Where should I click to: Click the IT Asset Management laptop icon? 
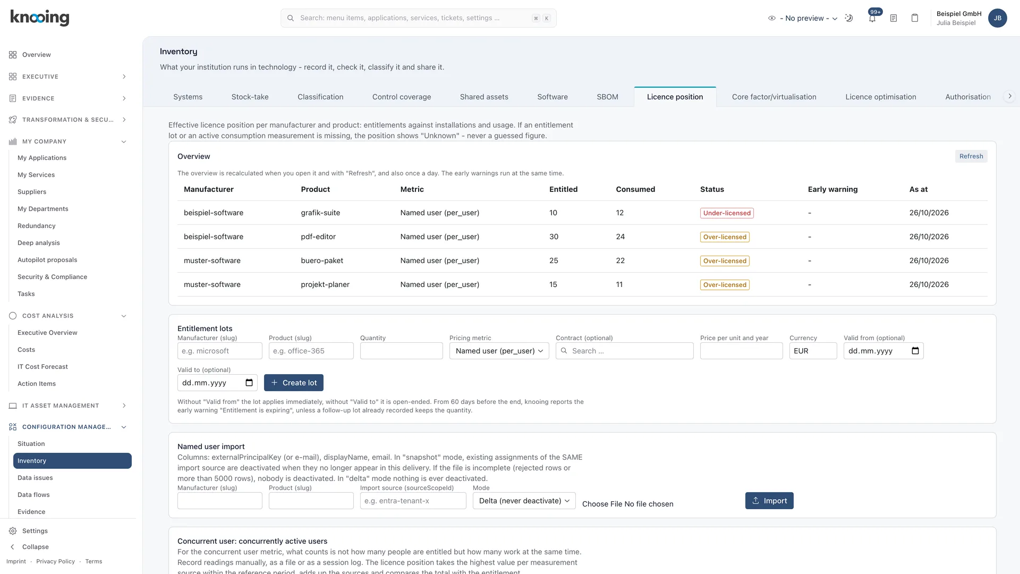[13, 406]
